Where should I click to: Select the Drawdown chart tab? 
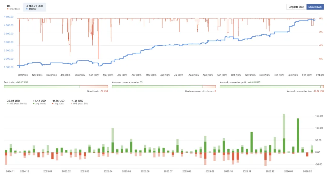coord(315,7)
